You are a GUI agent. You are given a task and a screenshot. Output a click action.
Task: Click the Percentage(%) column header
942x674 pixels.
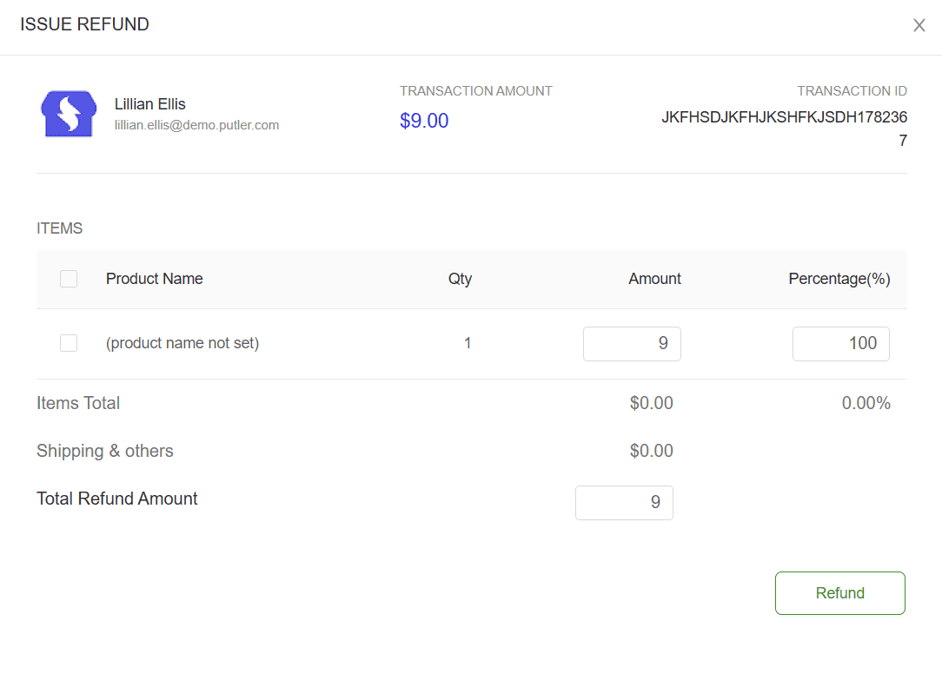839,279
